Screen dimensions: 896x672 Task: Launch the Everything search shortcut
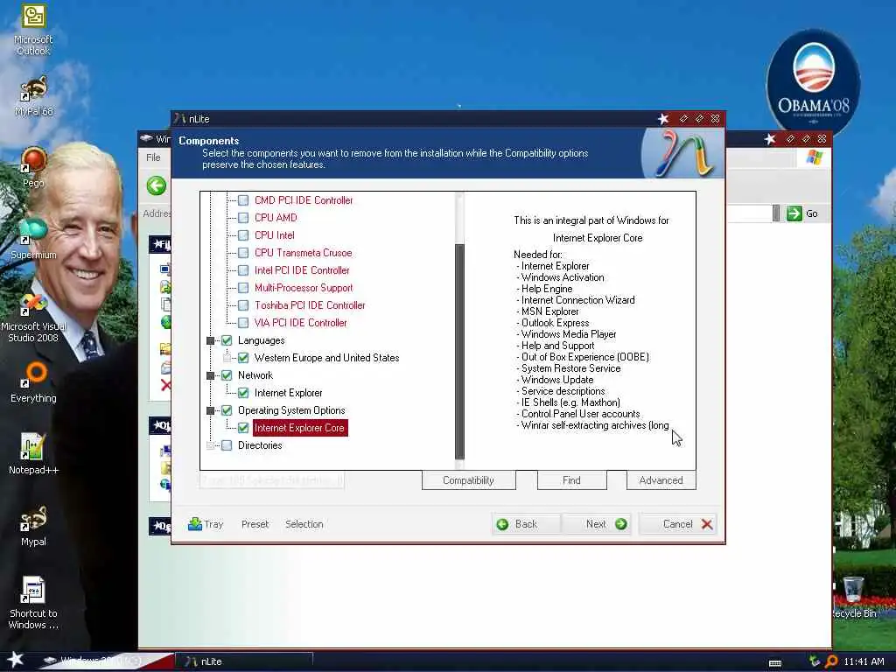click(33, 381)
